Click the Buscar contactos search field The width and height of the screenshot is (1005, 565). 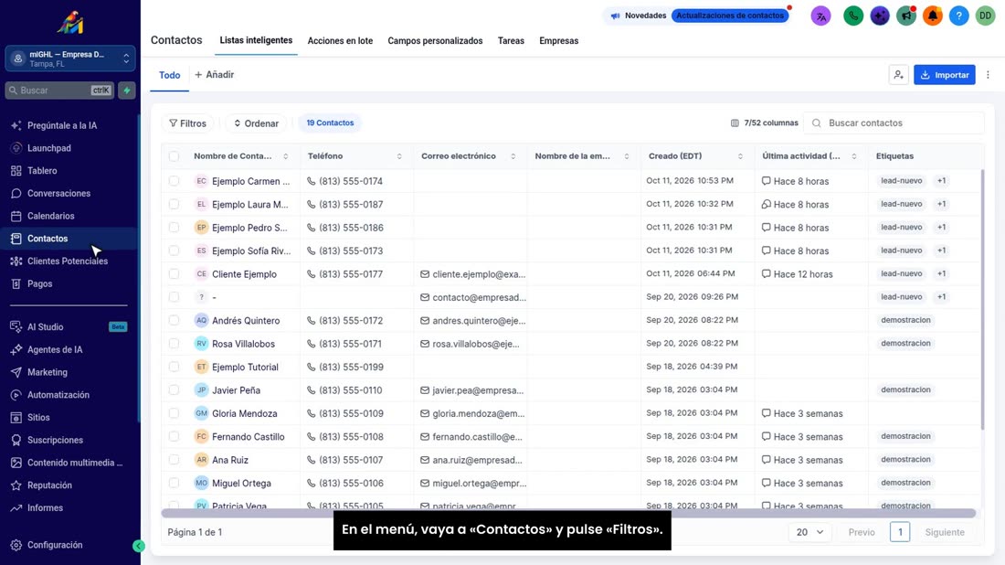coord(894,123)
